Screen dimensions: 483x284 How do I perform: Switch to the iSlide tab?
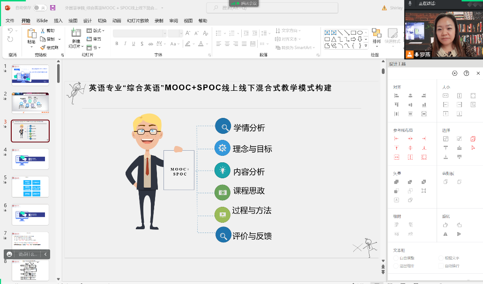coord(42,21)
